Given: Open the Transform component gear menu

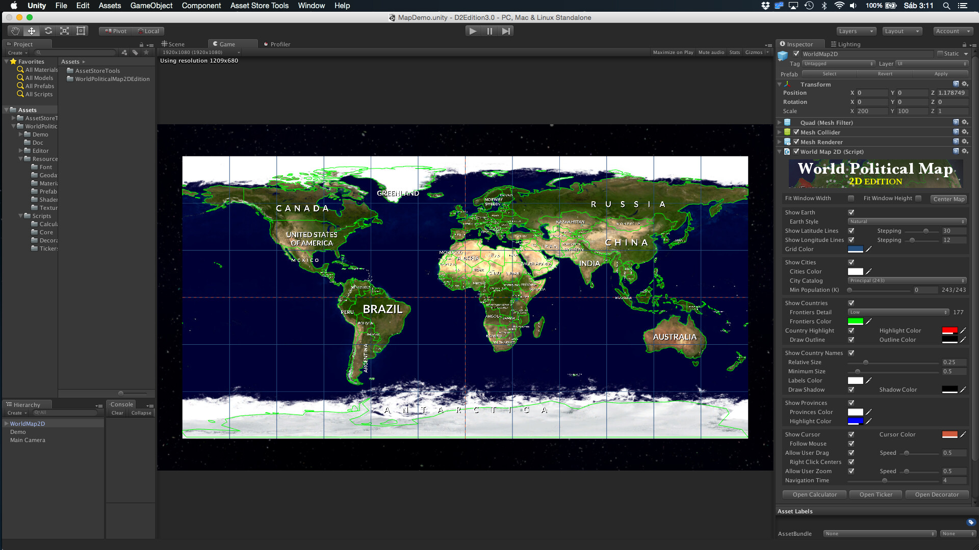Looking at the screenshot, I should click(965, 84).
